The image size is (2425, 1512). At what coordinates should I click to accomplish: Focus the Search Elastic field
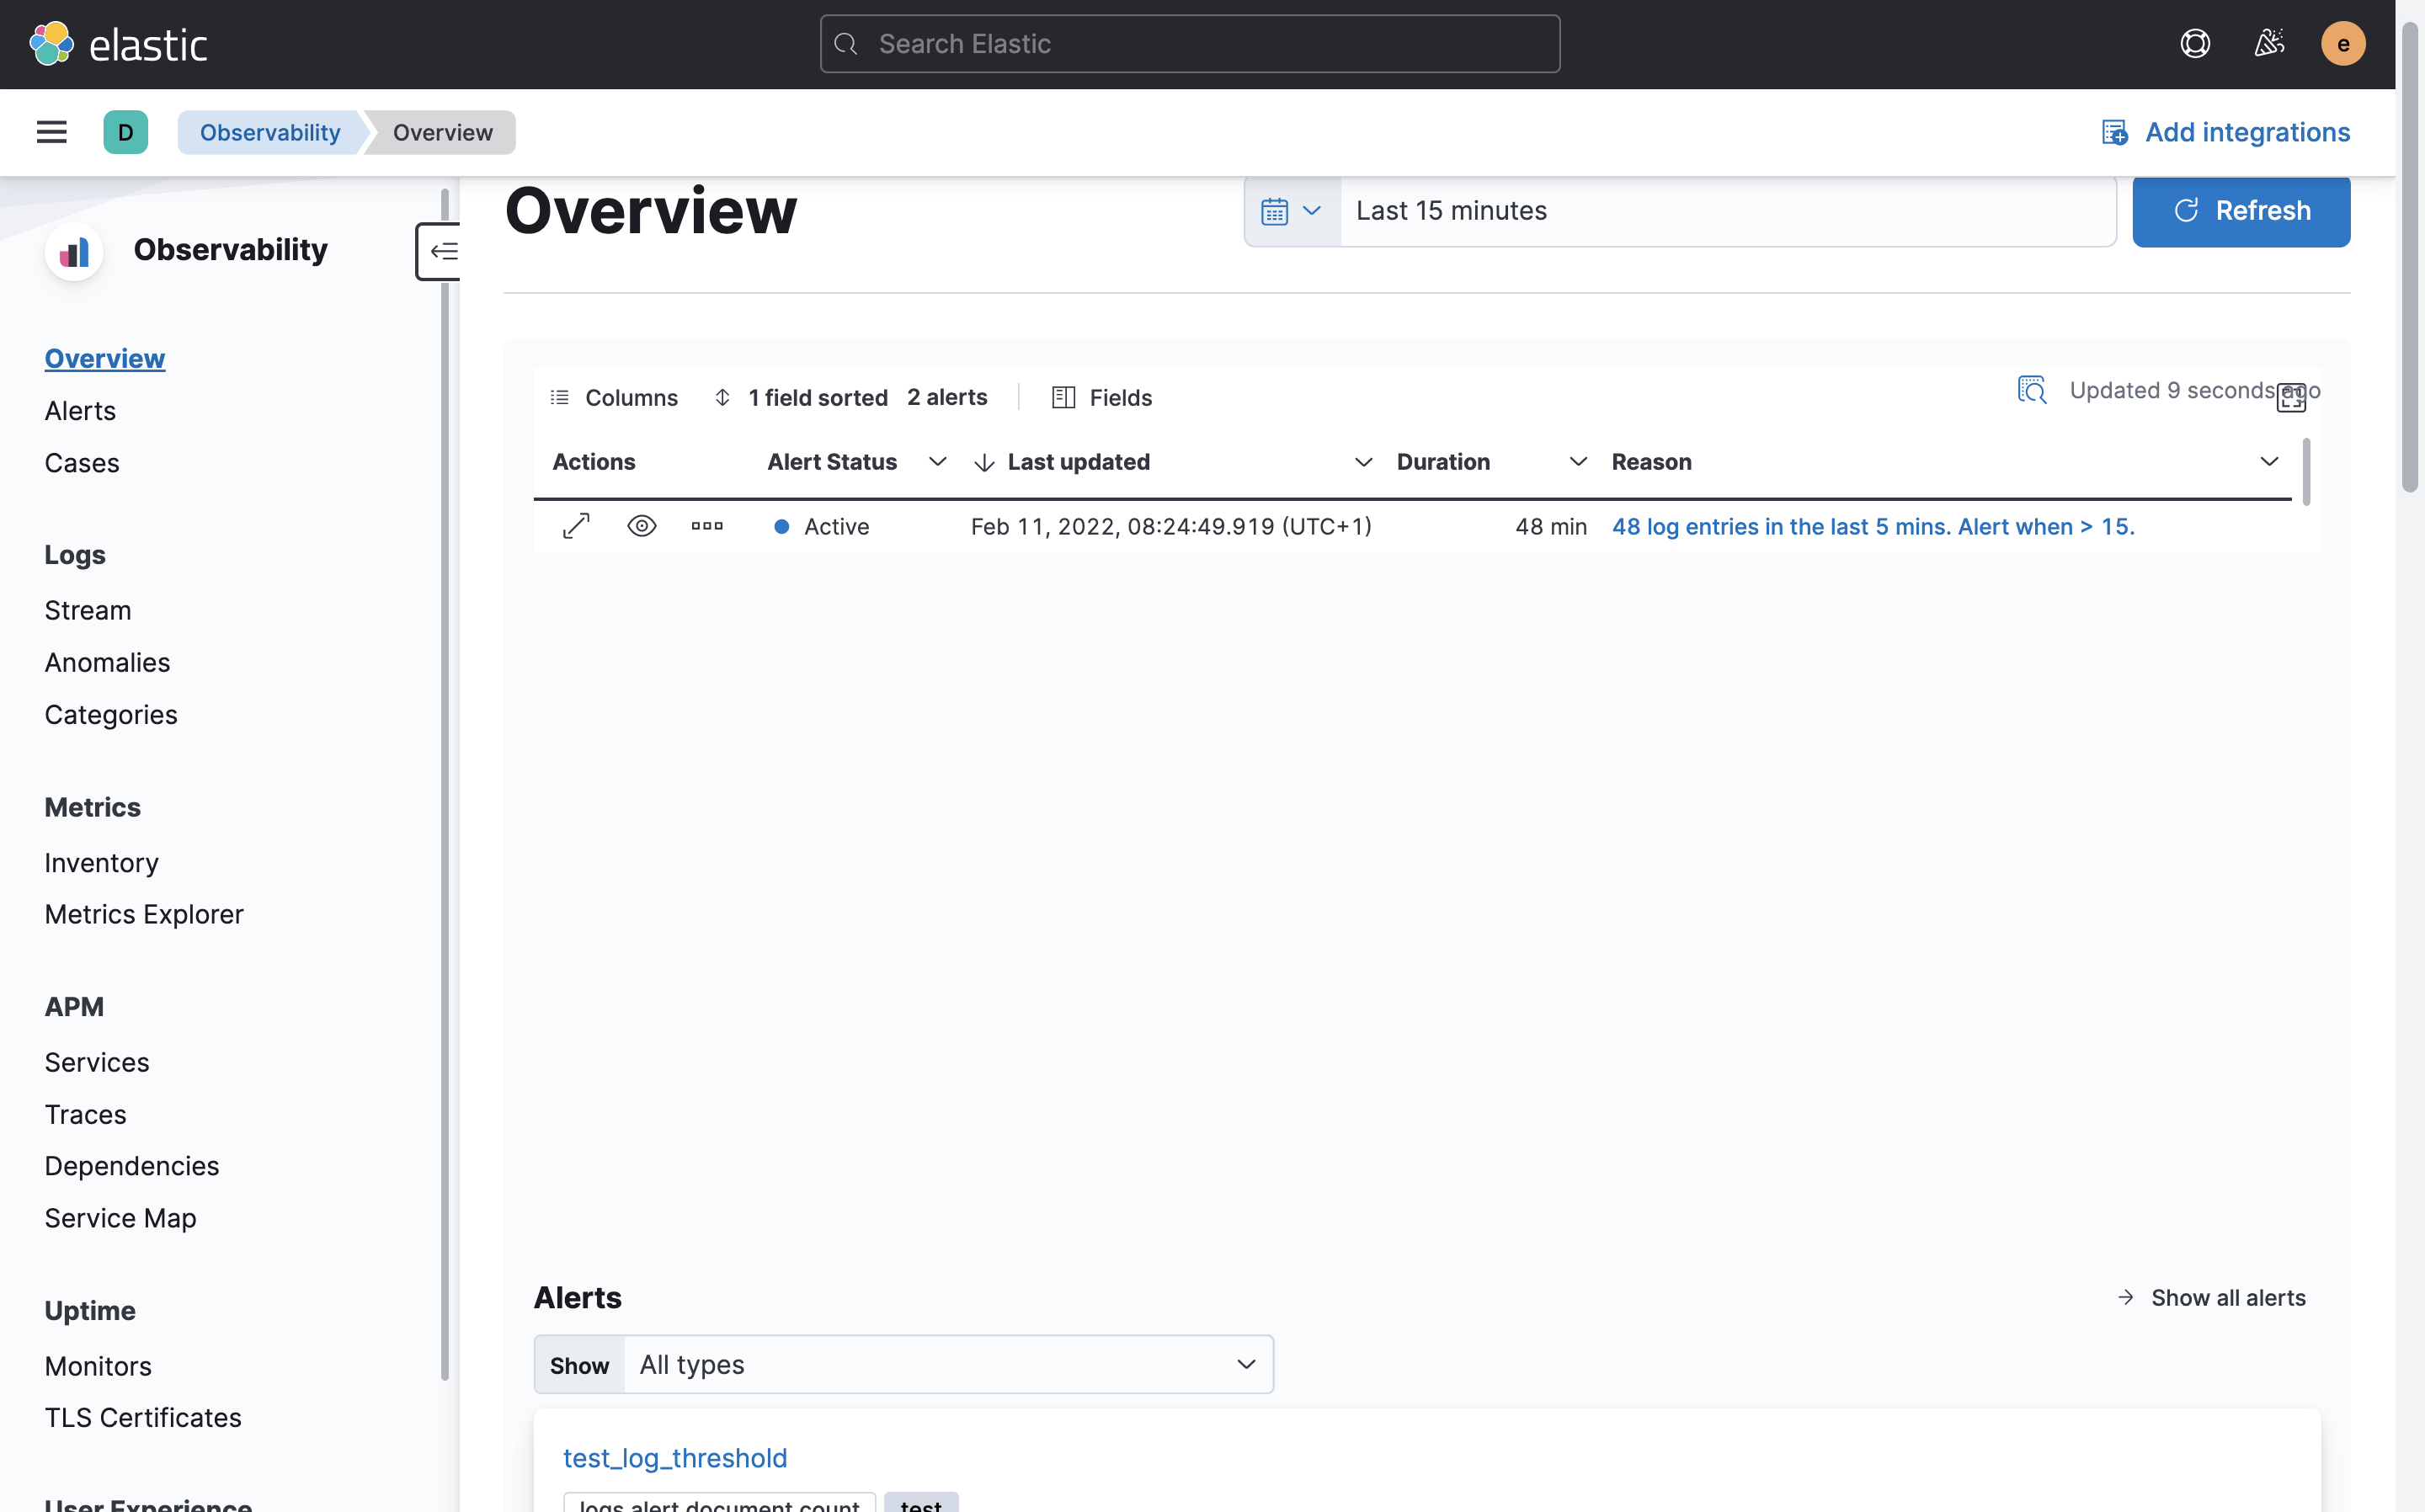tap(1190, 44)
